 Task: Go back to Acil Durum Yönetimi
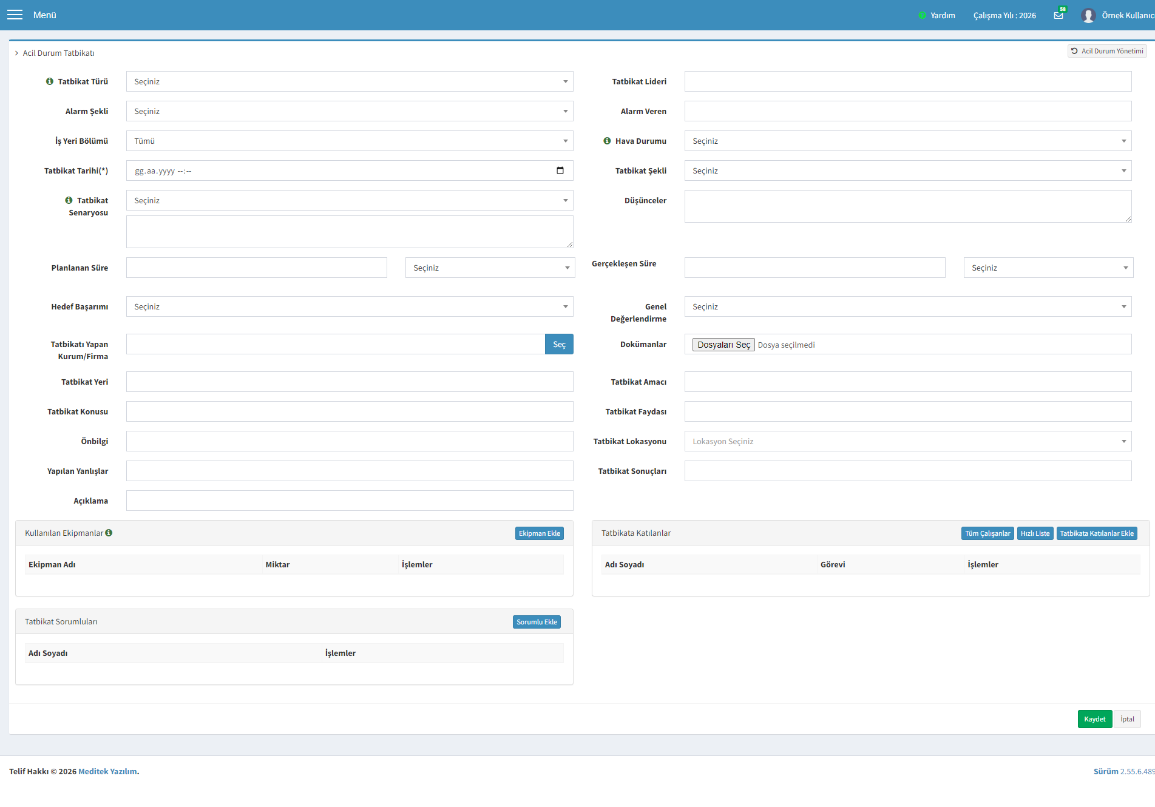pyautogui.click(x=1107, y=51)
